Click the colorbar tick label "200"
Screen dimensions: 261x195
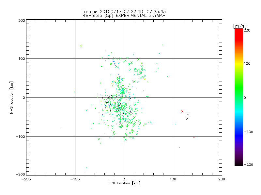(247, 30)
